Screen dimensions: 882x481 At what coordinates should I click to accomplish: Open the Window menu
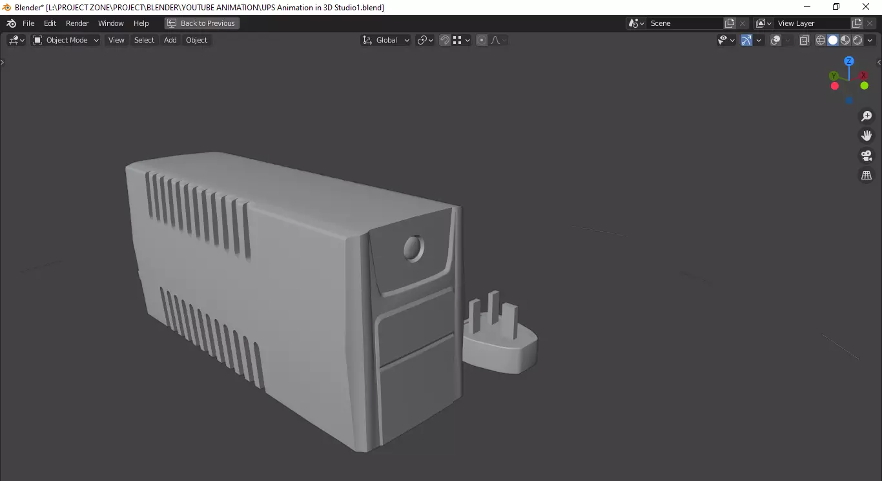(x=110, y=23)
